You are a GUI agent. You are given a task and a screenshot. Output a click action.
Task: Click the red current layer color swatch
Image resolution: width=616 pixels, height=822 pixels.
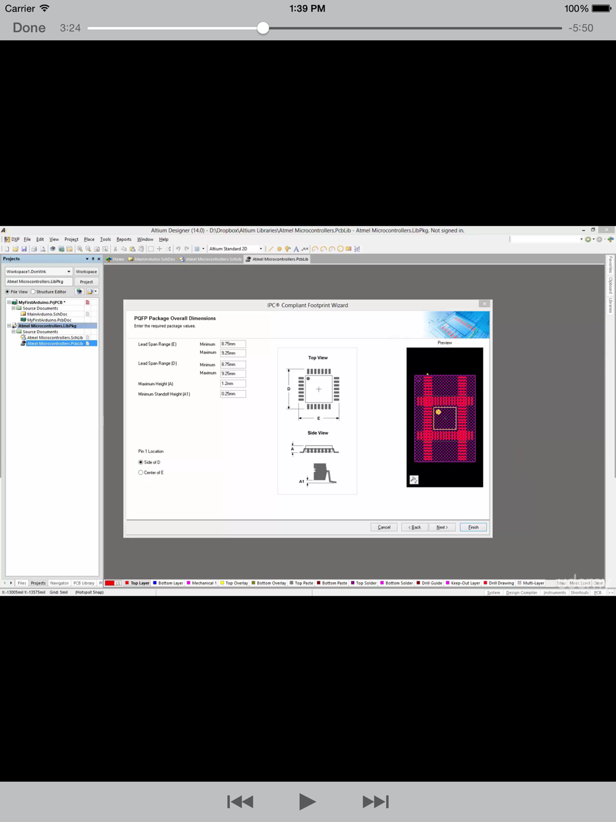(110, 583)
